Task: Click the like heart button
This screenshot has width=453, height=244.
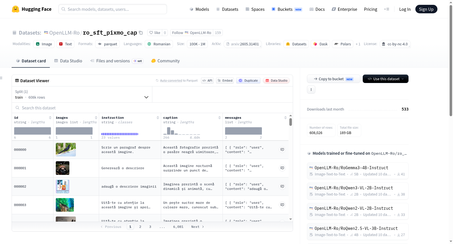Action: (x=155, y=33)
